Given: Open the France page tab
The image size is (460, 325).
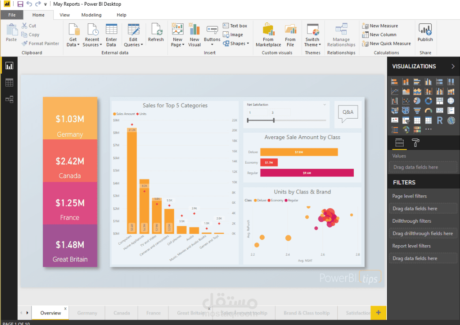Looking at the screenshot, I should pos(153,313).
